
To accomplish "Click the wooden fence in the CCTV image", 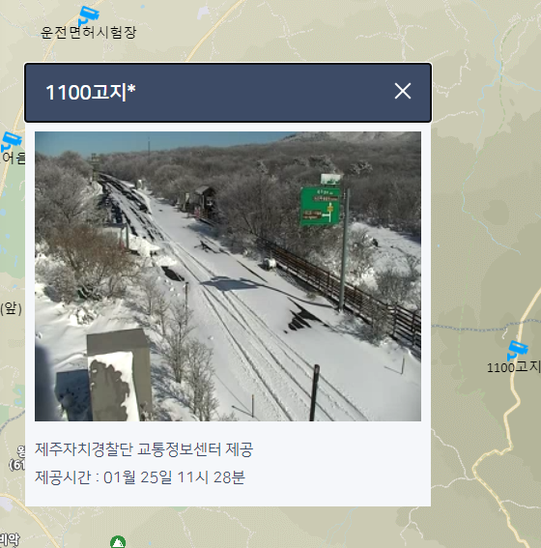I will point(342,290).
